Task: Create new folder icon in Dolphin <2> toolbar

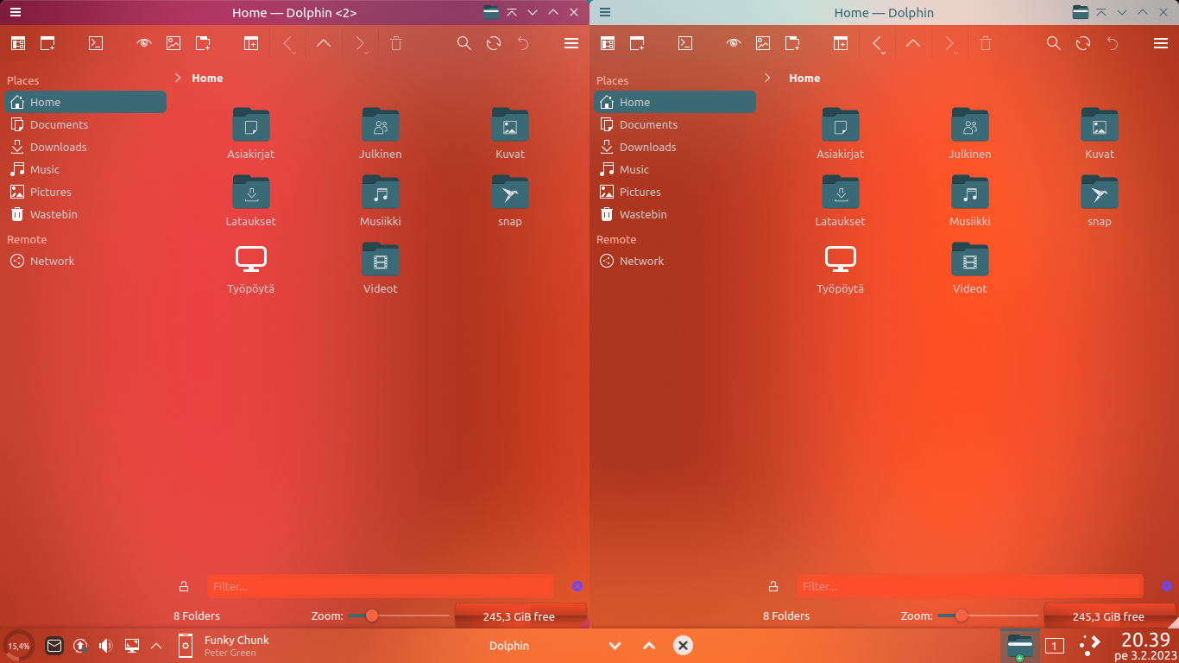Action: (x=203, y=43)
